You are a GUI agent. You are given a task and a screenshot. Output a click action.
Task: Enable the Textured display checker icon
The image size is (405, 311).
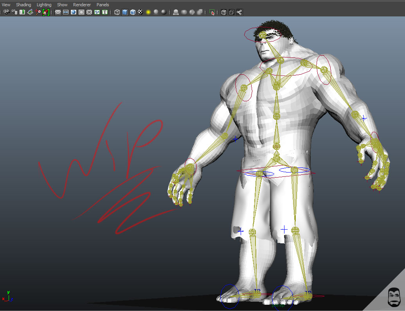(140, 12)
